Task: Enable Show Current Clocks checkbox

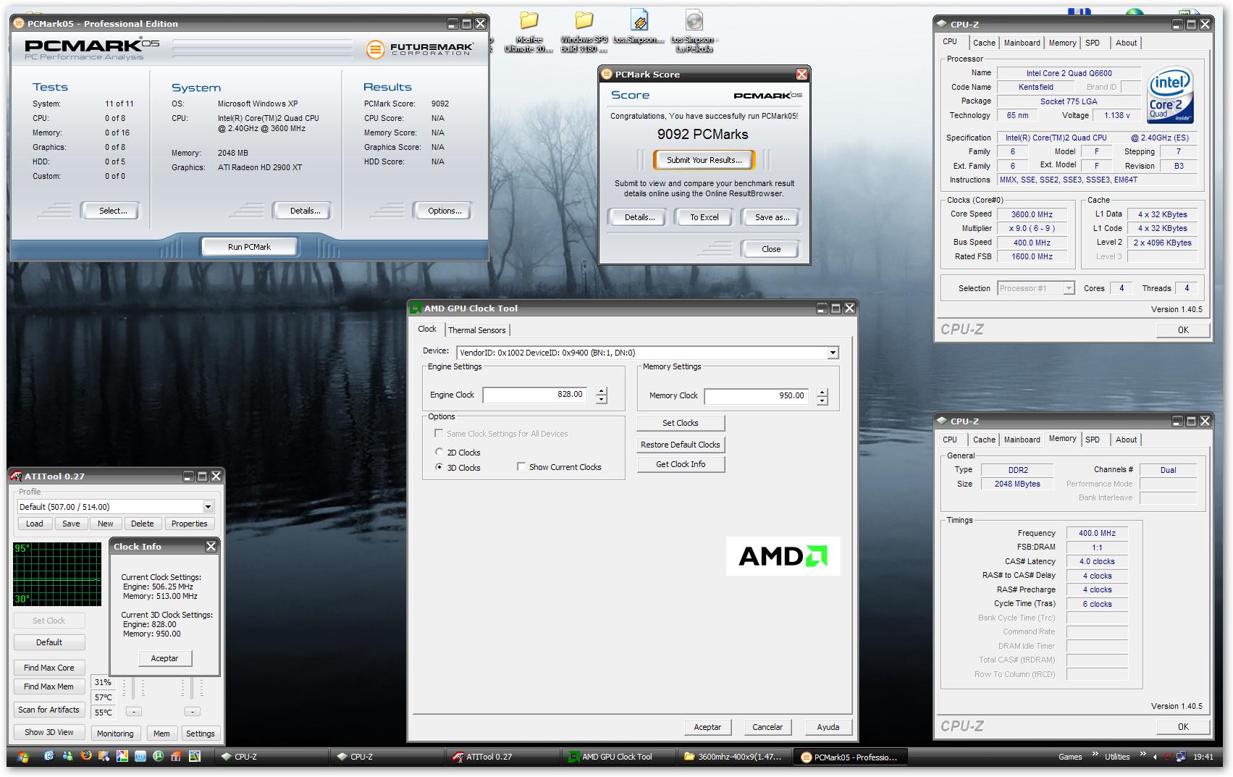Action: pos(521,467)
